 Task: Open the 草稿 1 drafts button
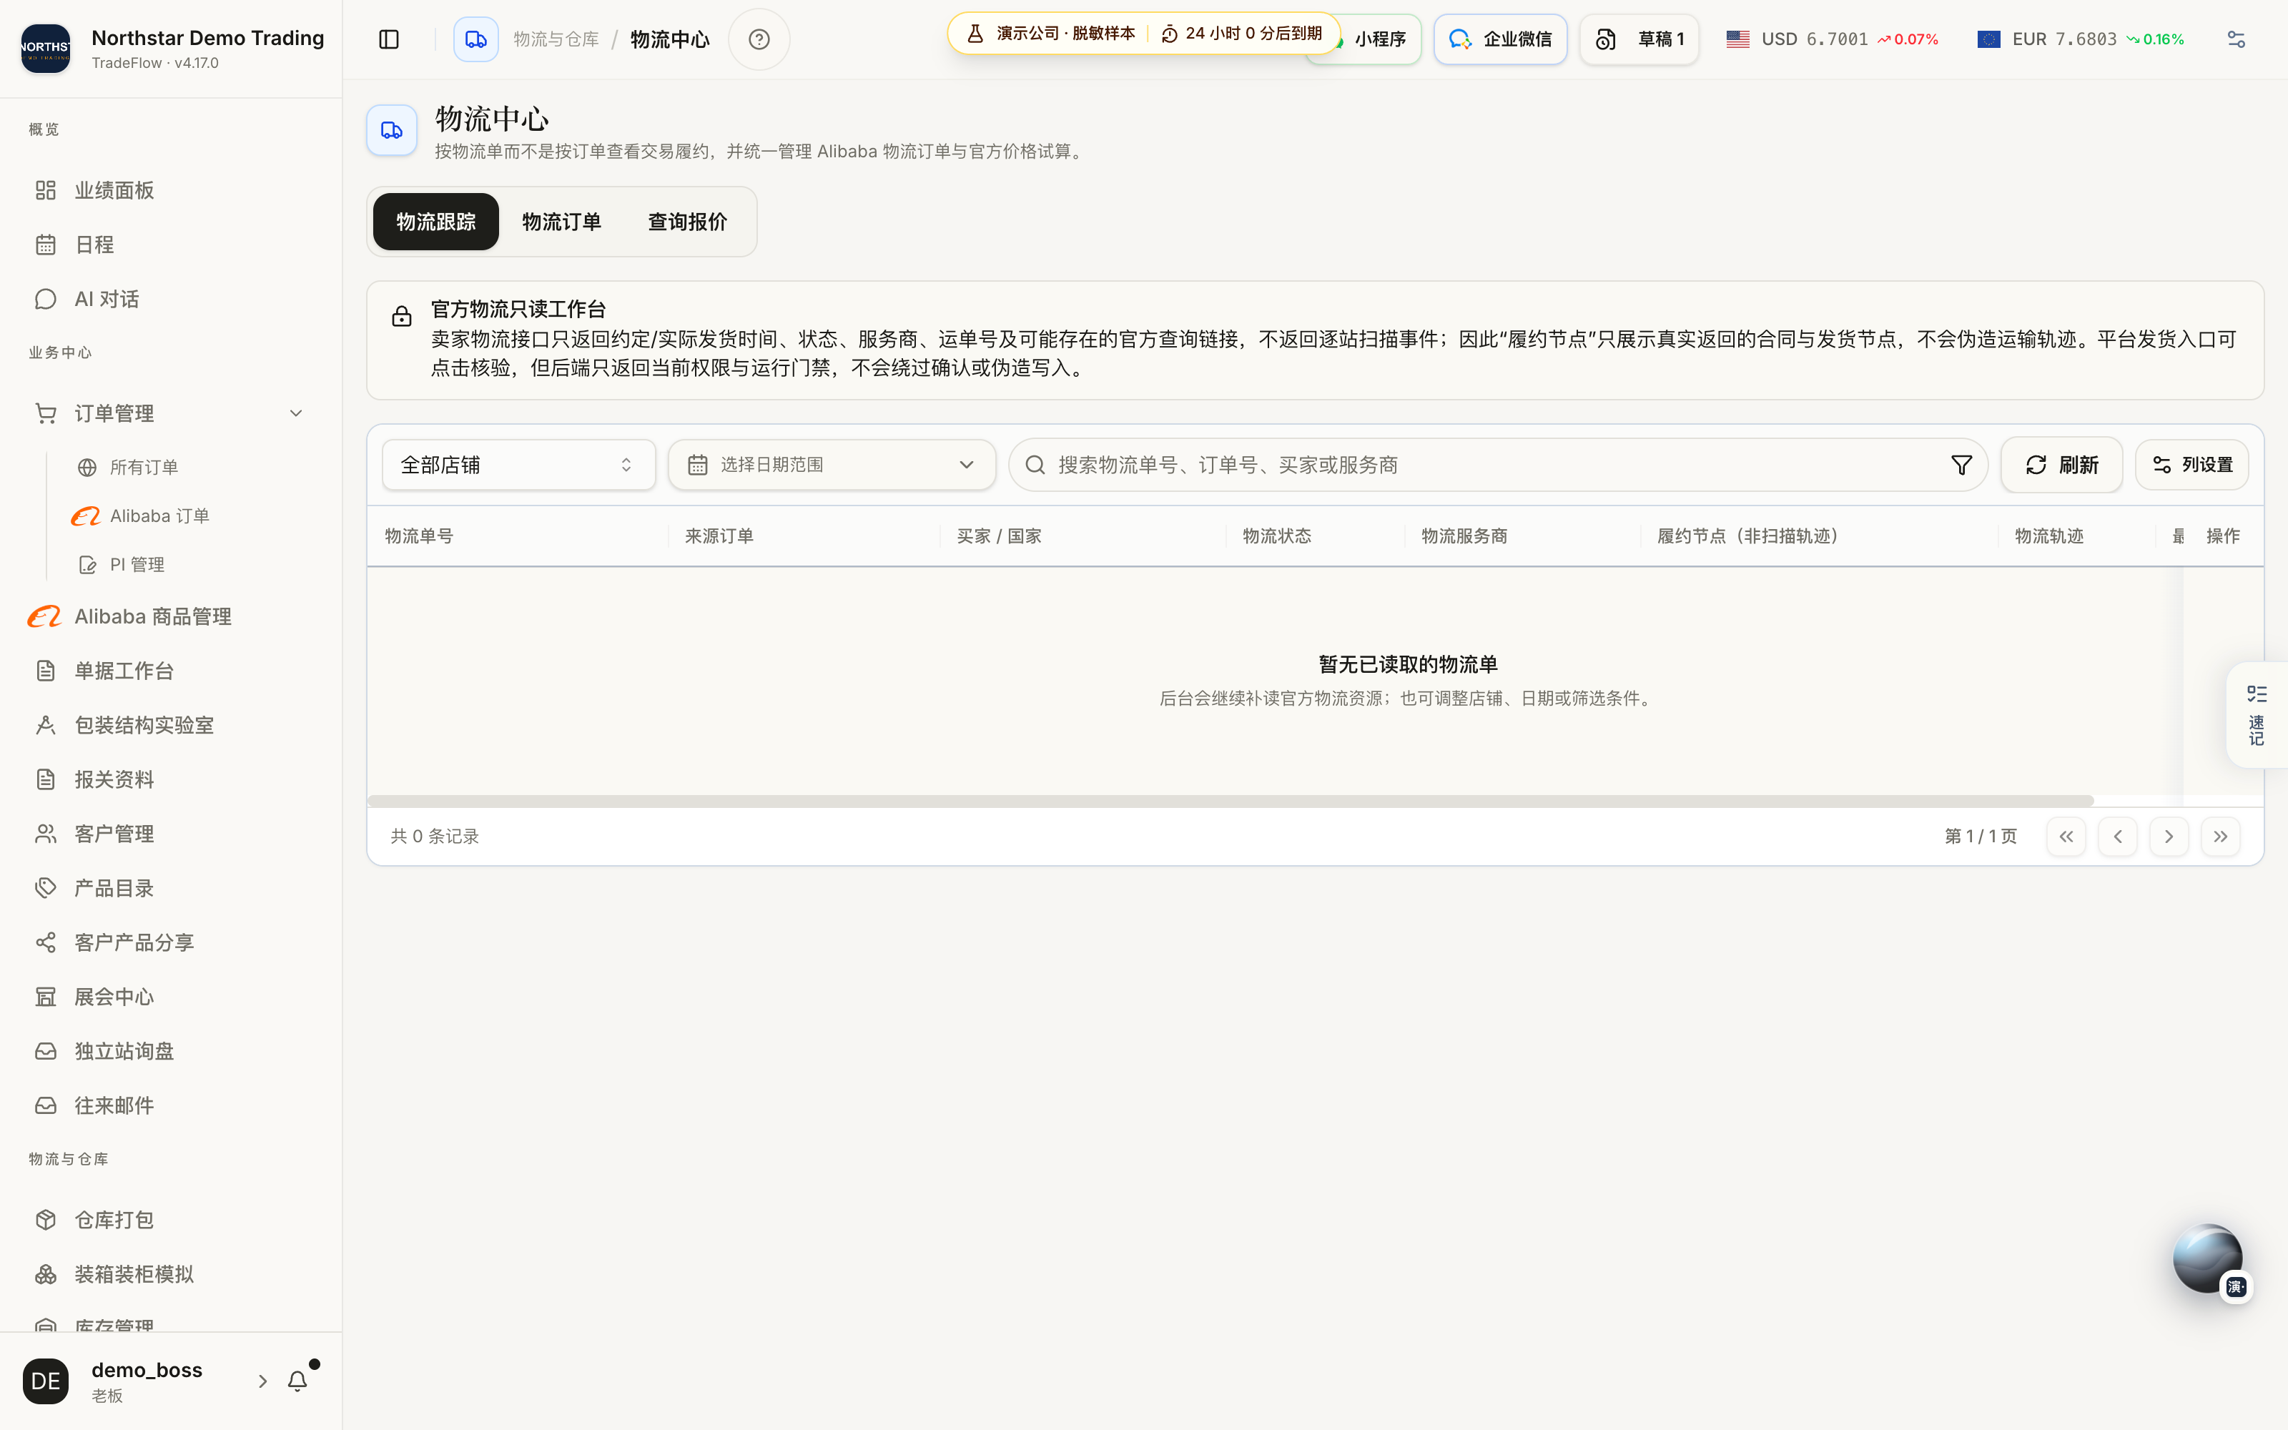(1639, 39)
